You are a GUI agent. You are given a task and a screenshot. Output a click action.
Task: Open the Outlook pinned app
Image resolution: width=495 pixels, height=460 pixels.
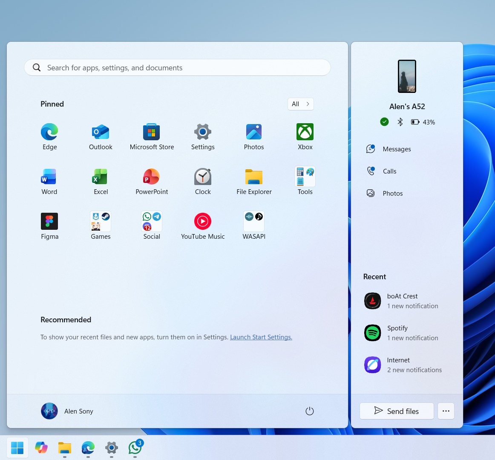coord(101,137)
